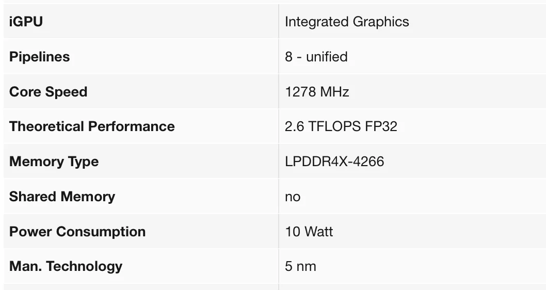
Task: Click the 1278 MHz value
Action: point(317,92)
